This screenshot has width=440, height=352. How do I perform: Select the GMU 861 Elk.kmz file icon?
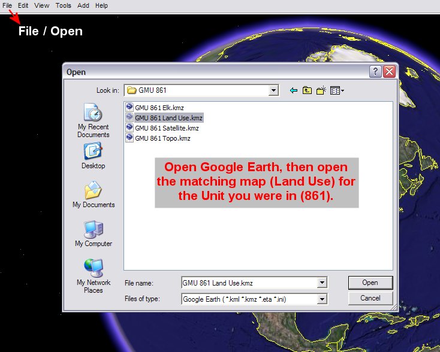pos(129,107)
